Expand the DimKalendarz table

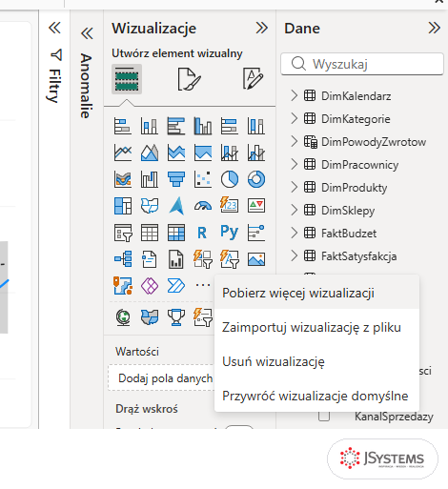coord(295,95)
